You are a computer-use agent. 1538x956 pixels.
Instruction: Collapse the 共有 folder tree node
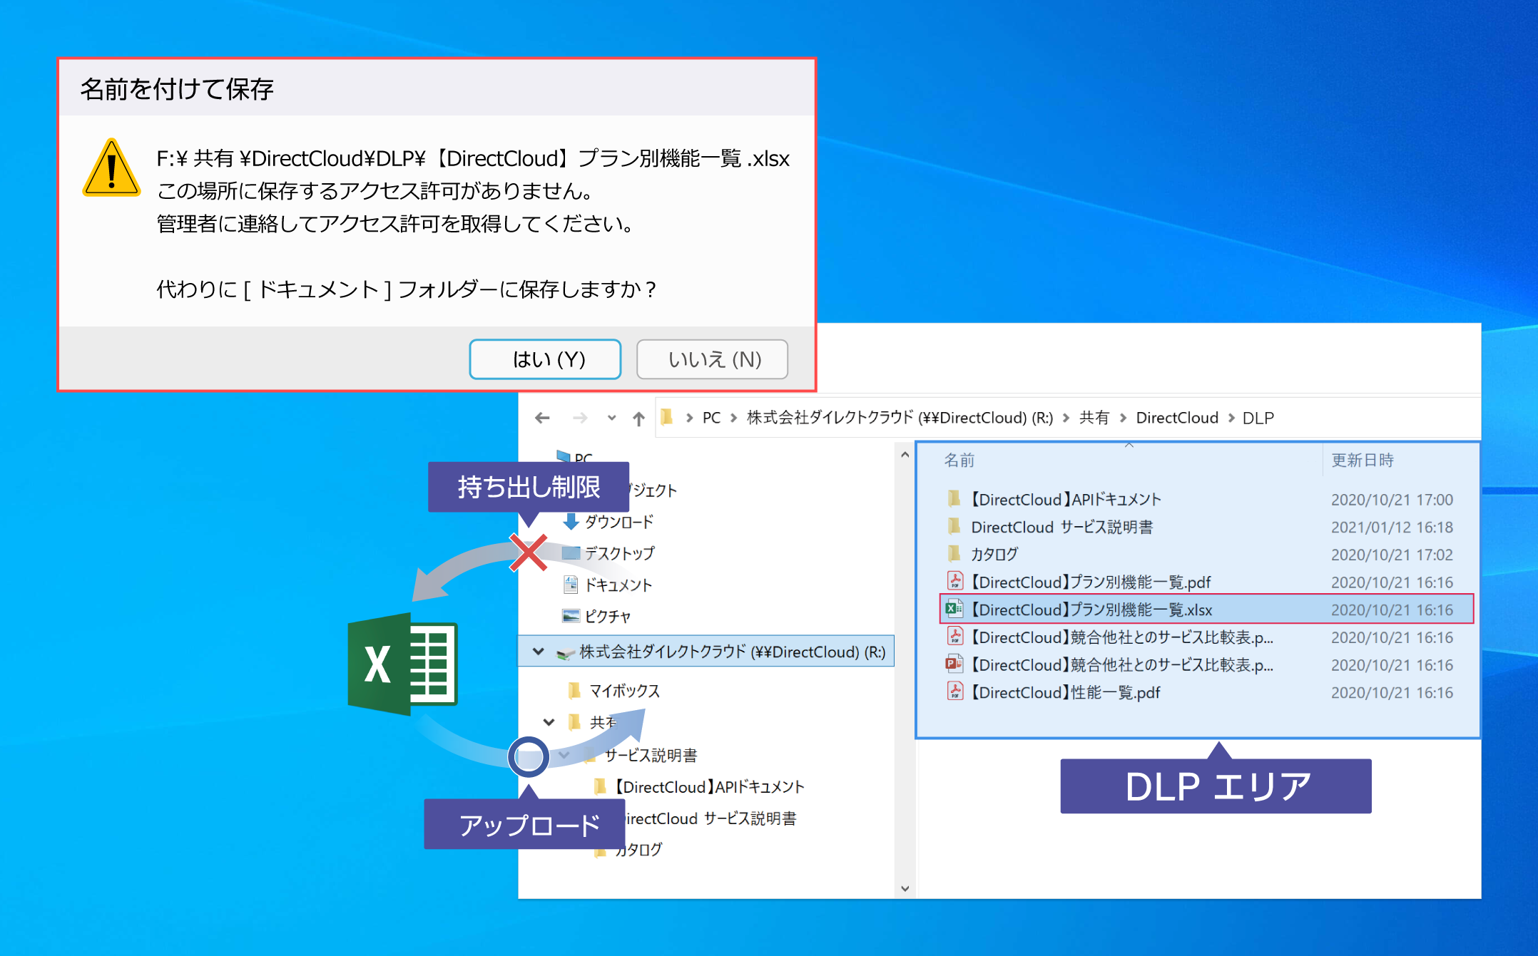[x=549, y=722]
